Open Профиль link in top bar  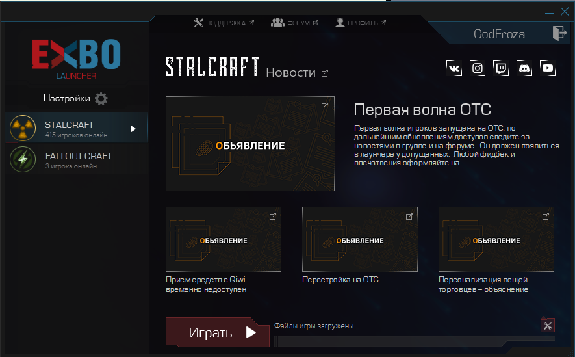tap(361, 23)
